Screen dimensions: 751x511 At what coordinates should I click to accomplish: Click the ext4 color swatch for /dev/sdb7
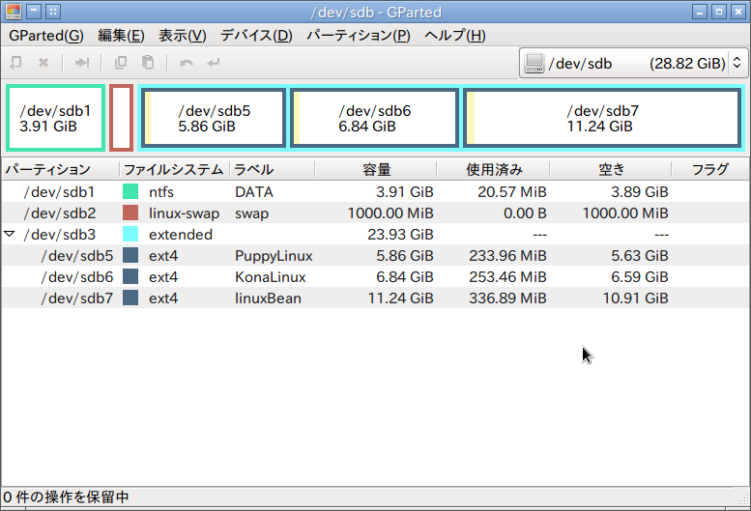130,298
